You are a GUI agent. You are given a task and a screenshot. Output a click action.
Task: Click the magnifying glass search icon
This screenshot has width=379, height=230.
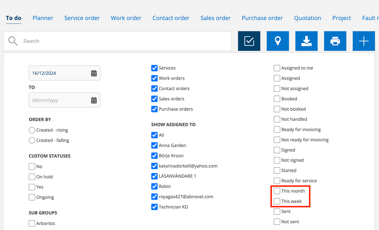[13, 41]
